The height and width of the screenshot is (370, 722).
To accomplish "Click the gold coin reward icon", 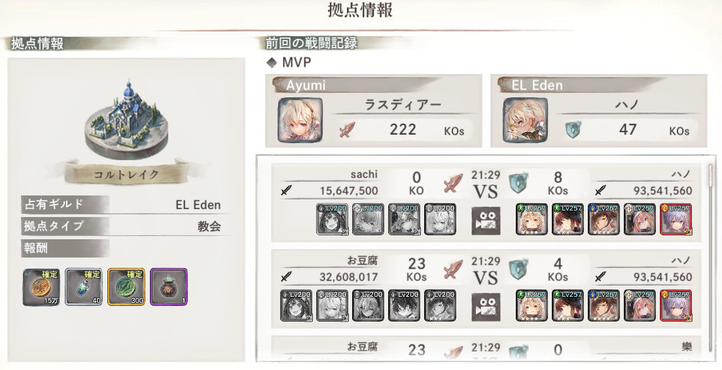I will click(x=41, y=287).
